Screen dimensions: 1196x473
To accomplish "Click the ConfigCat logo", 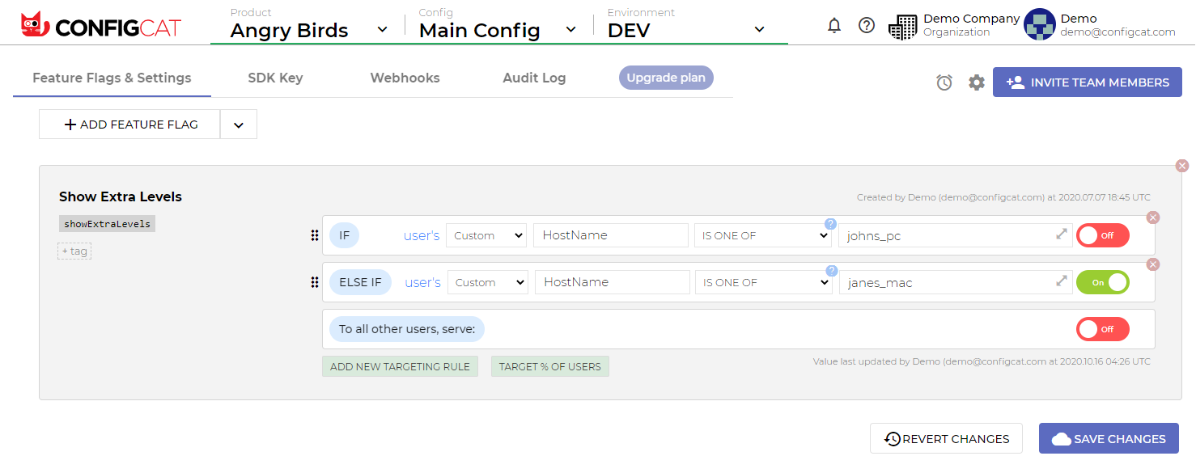I will pos(97,23).
